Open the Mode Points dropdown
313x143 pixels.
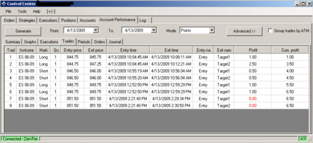[212, 30]
